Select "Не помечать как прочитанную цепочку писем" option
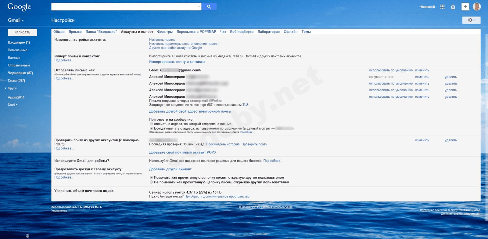The height and width of the screenshot is (239, 488). point(151,182)
